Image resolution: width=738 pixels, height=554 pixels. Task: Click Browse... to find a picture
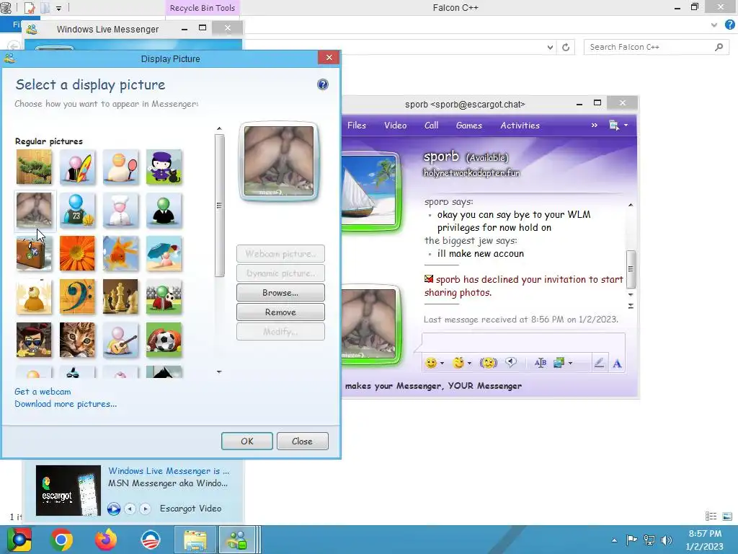pyautogui.click(x=280, y=293)
